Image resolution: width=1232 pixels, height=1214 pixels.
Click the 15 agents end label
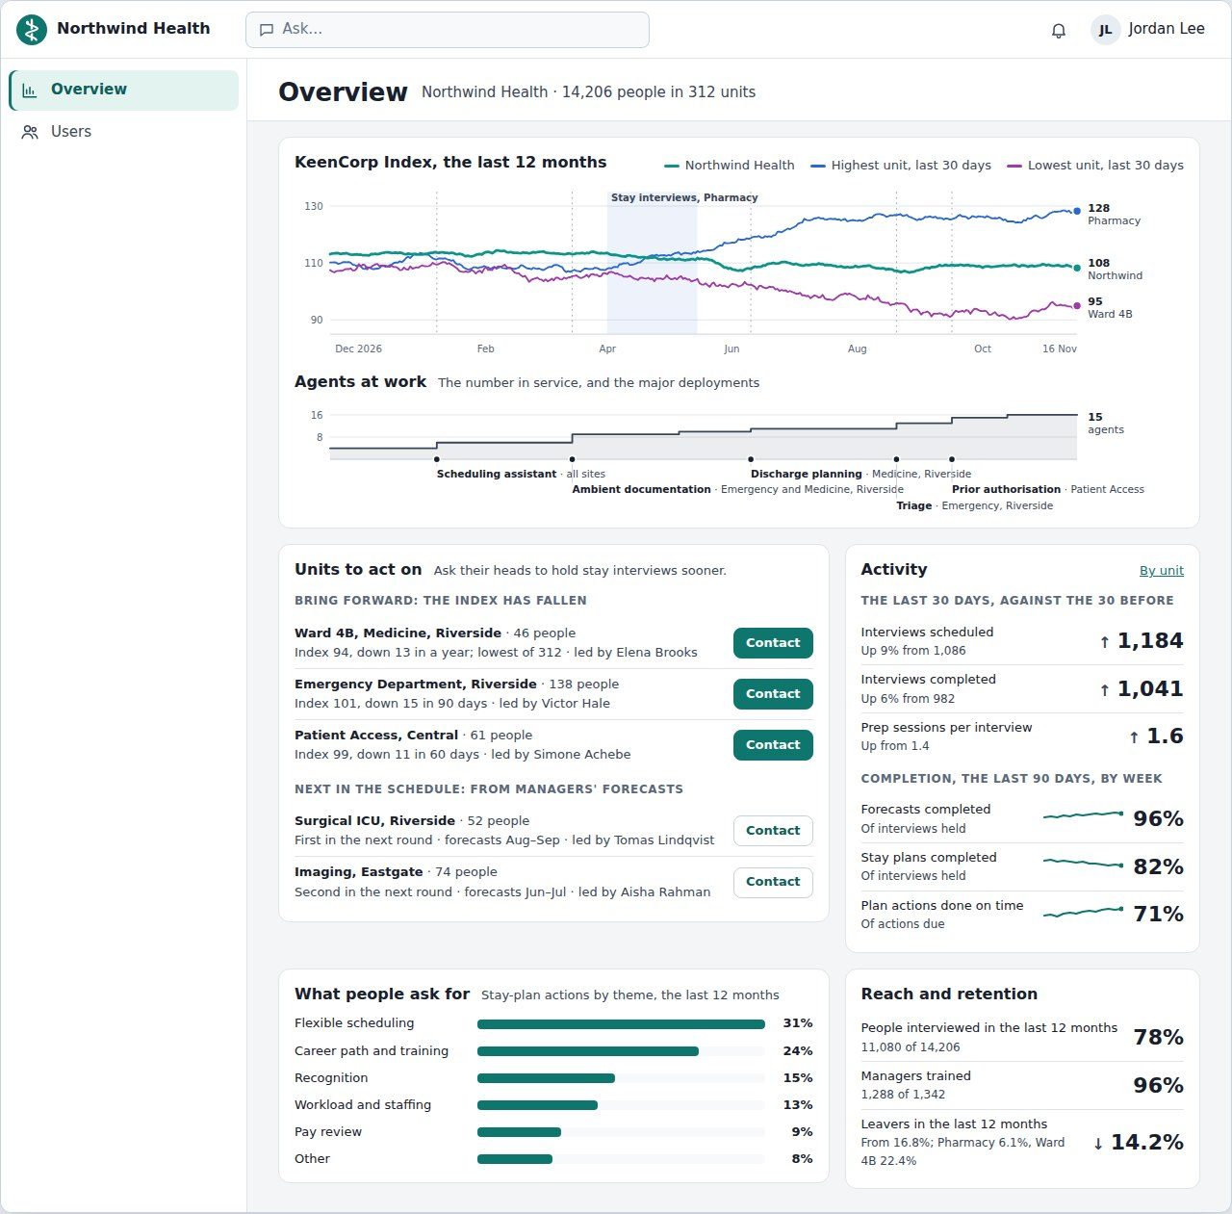pyautogui.click(x=1106, y=424)
